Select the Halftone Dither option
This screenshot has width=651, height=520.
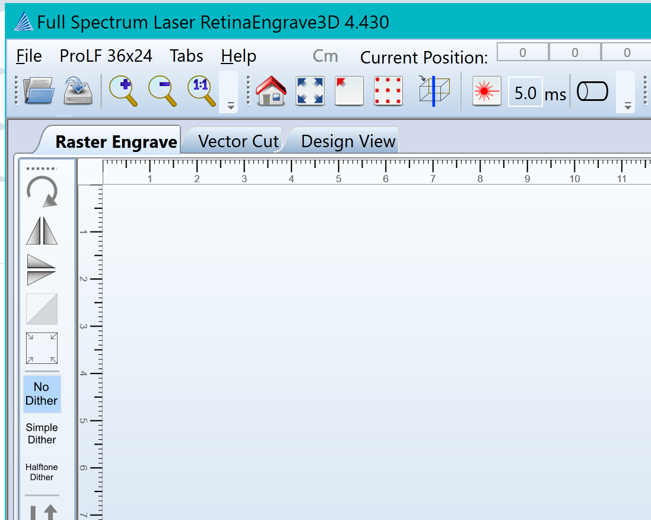[42, 472]
